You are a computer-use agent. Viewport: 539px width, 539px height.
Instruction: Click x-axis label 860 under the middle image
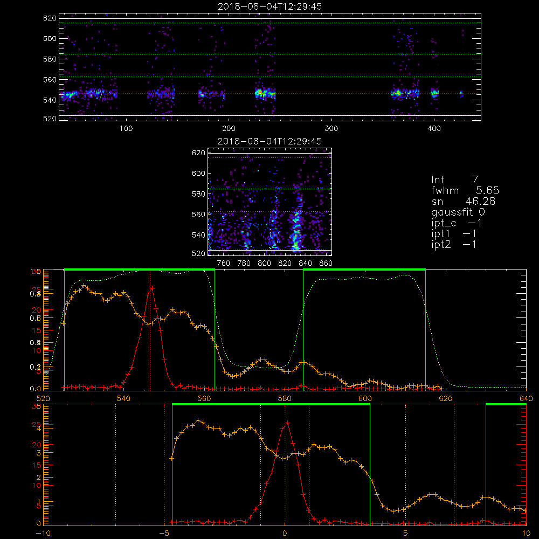click(x=326, y=264)
